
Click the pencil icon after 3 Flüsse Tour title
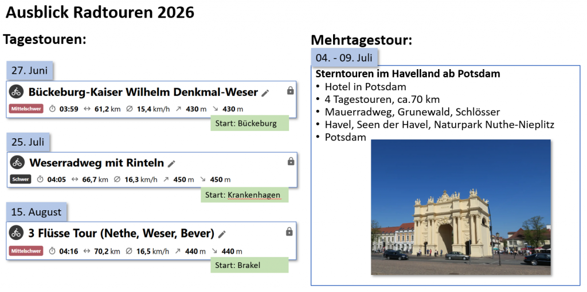222,234
